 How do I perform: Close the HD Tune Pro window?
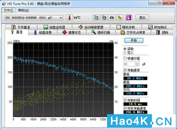click(169, 3)
